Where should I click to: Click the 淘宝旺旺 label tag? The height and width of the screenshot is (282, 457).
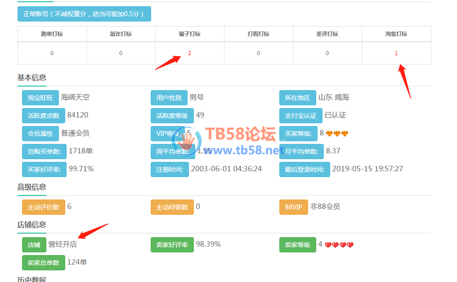[x=40, y=98]
